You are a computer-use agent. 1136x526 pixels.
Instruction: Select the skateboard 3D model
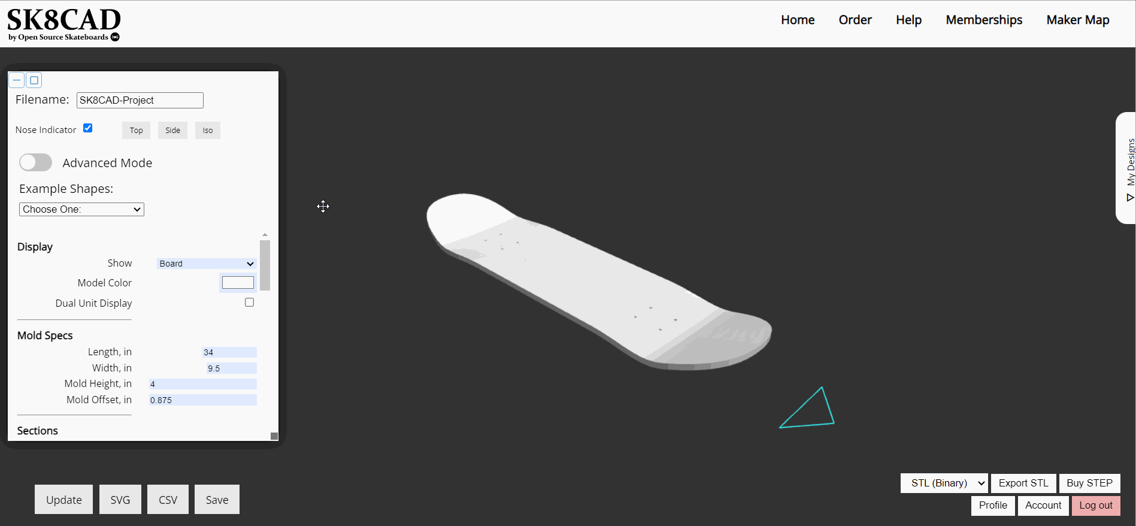click(599, 282)
